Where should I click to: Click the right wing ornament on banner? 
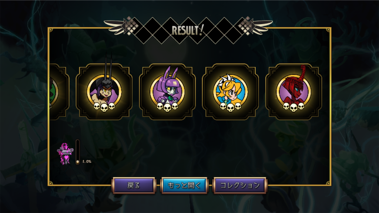click(x=256, y=27)
